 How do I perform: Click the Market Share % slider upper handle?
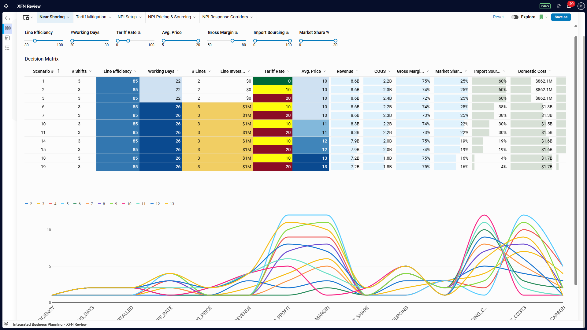336,41
